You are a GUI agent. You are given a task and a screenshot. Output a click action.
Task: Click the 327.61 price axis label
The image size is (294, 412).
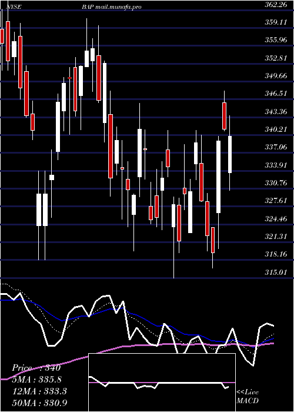(275, 201)
